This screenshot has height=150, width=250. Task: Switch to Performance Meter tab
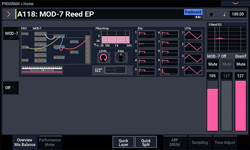[x=50, y=142]
